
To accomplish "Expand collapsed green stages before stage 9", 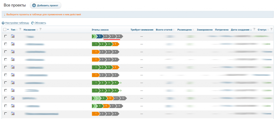I will pyautogui.click(x=96, y=98).
